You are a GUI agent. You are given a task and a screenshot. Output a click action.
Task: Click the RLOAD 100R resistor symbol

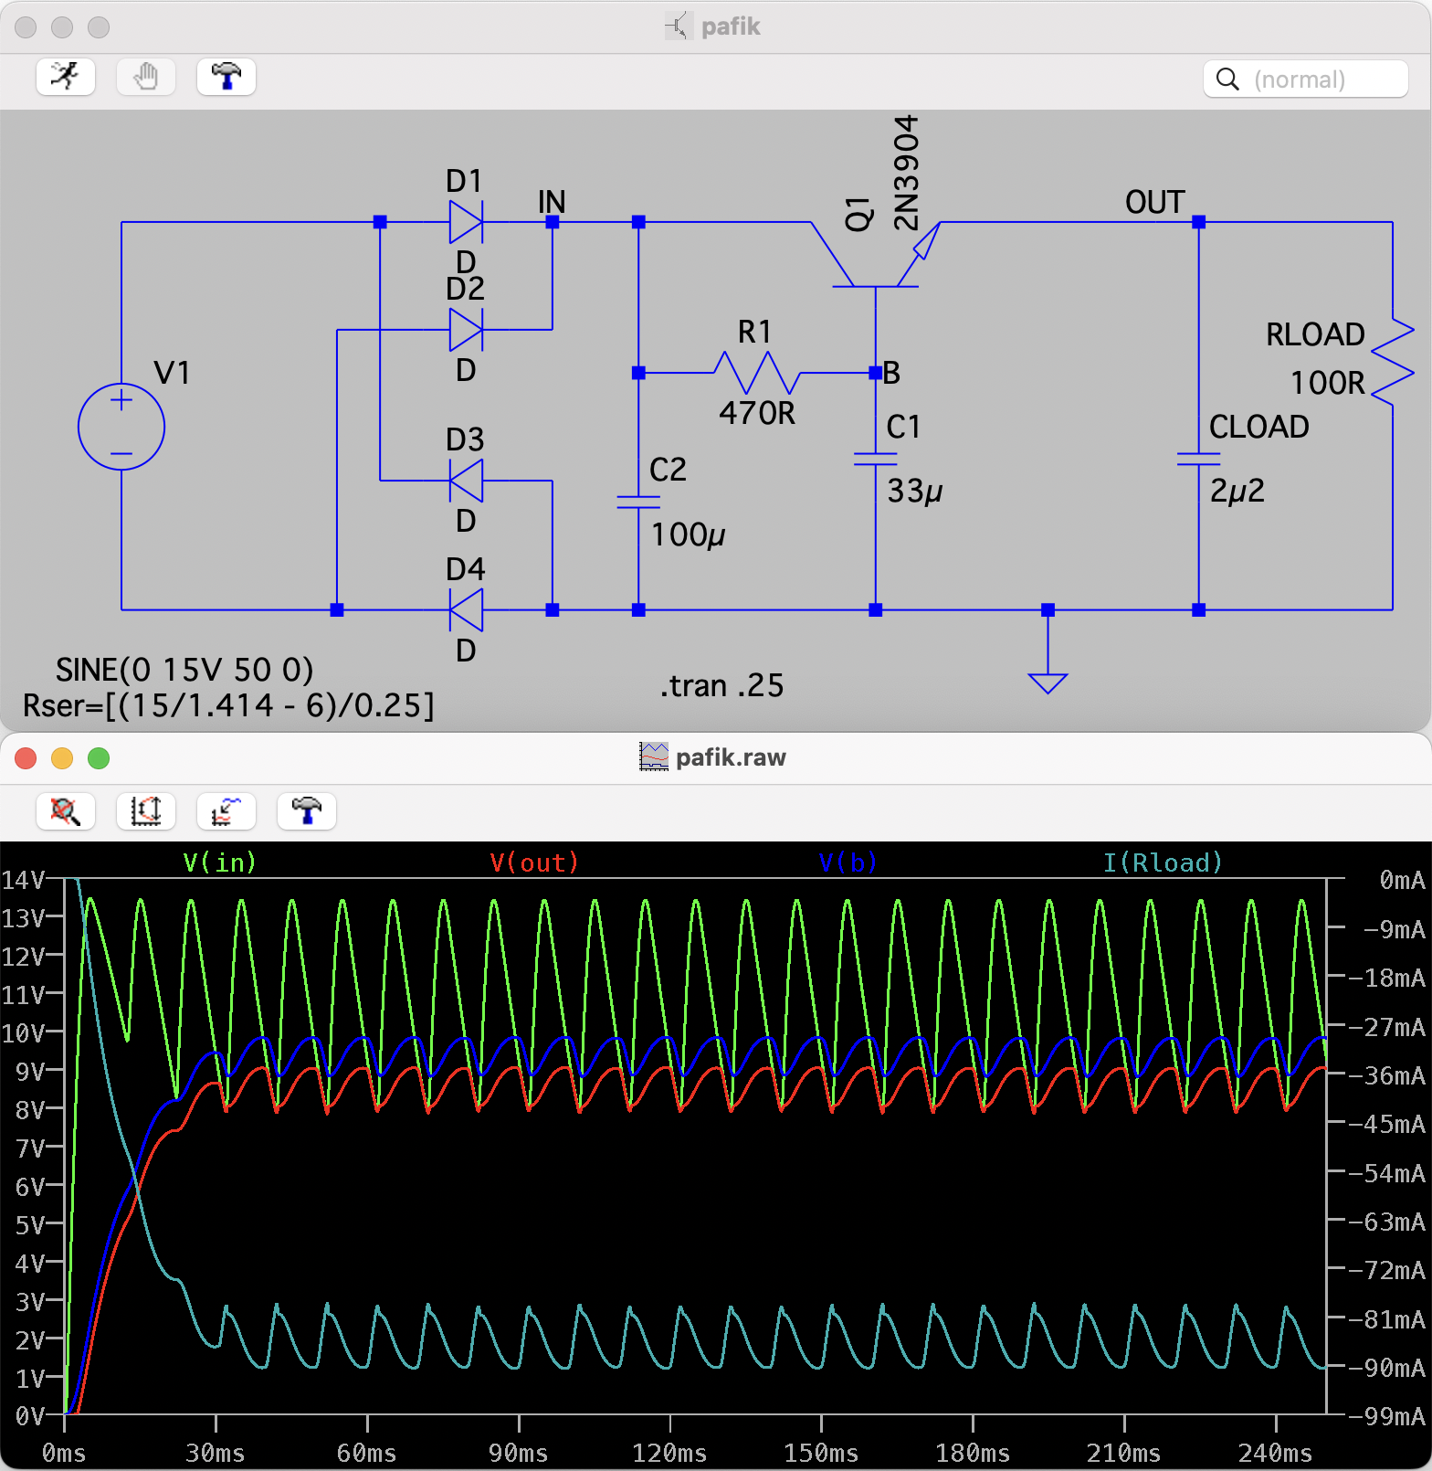tap(1392, 361)
